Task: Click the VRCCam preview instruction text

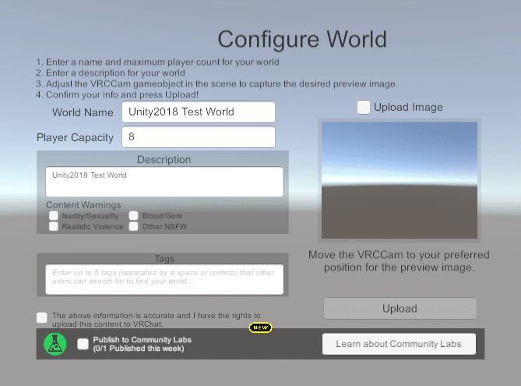Action: (399, 261)
